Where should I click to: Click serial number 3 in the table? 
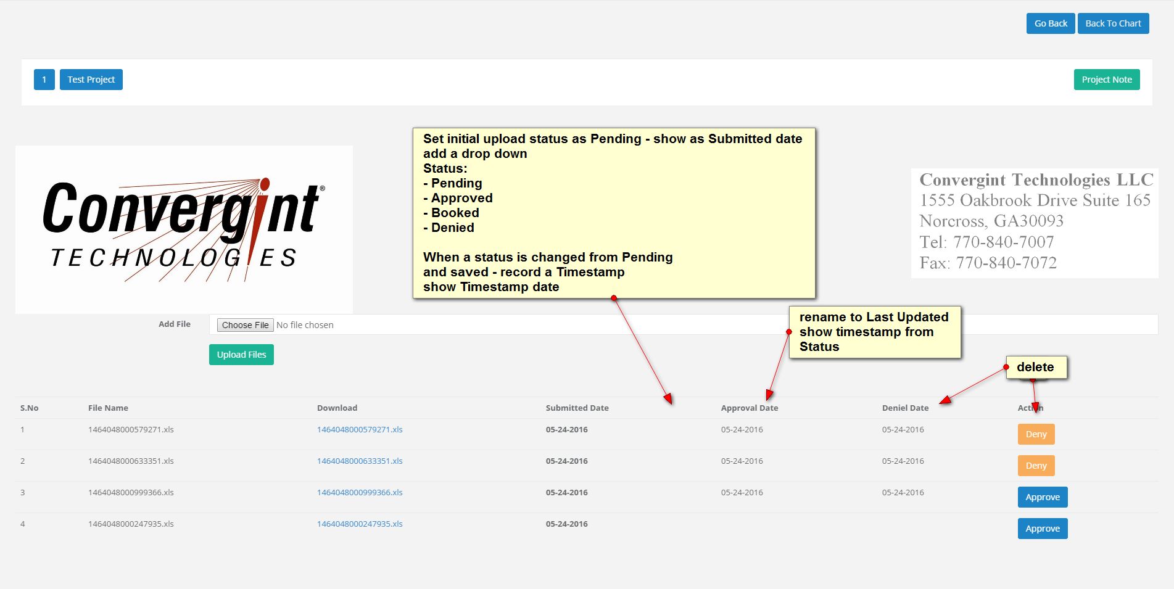[22, 493]
